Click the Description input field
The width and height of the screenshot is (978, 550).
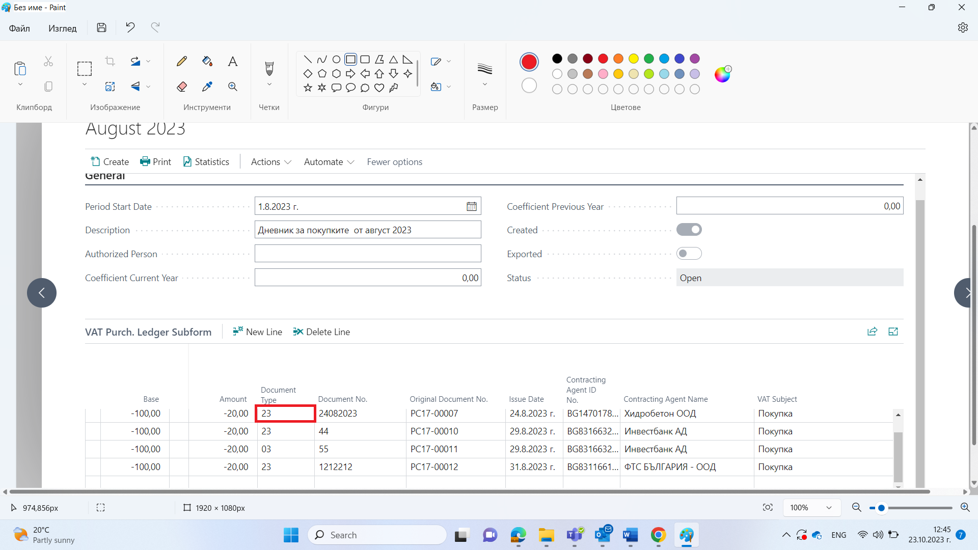(x=368, y=230)
